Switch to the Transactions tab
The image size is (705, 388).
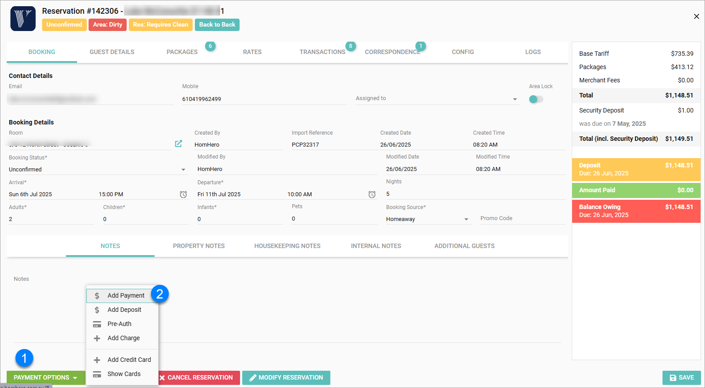[x=322, y=52]
